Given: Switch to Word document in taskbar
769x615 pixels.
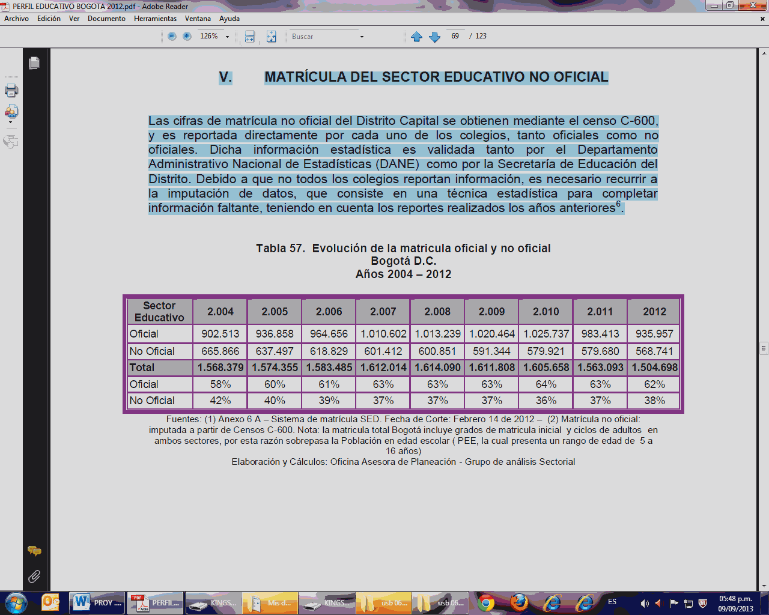Looking at the screenshot, I should (x=97, y=602).
